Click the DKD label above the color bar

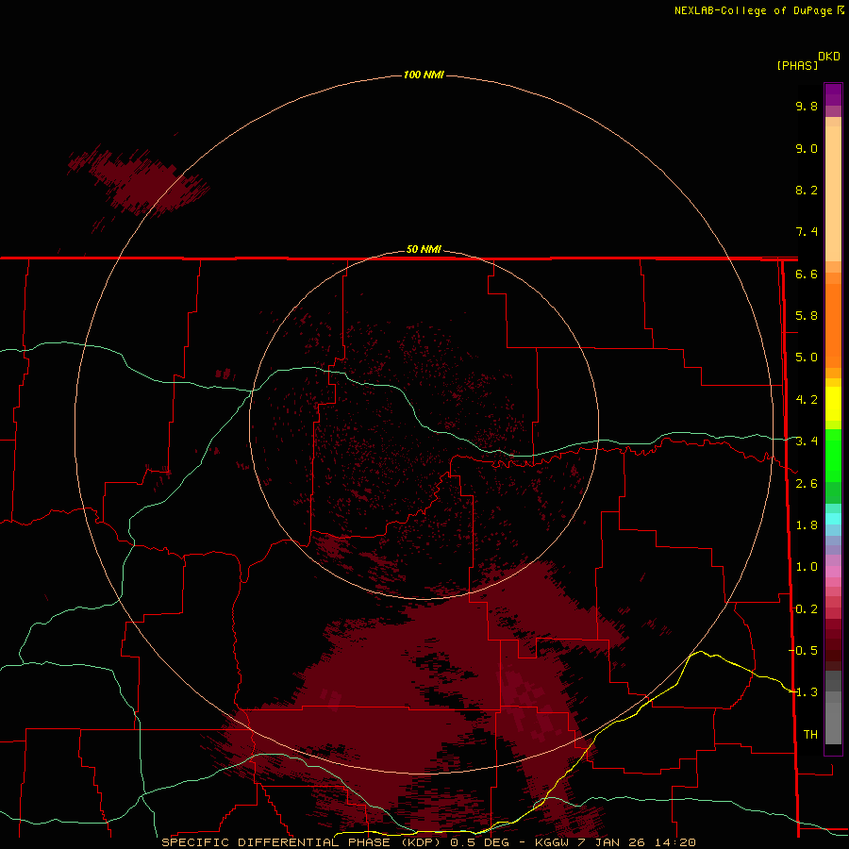coord(829,57)
